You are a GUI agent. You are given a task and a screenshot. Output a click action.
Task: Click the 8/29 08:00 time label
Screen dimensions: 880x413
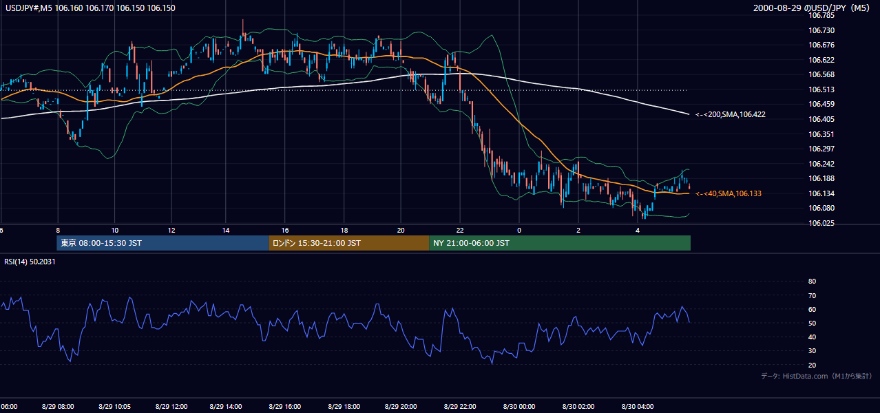point(58,406)
